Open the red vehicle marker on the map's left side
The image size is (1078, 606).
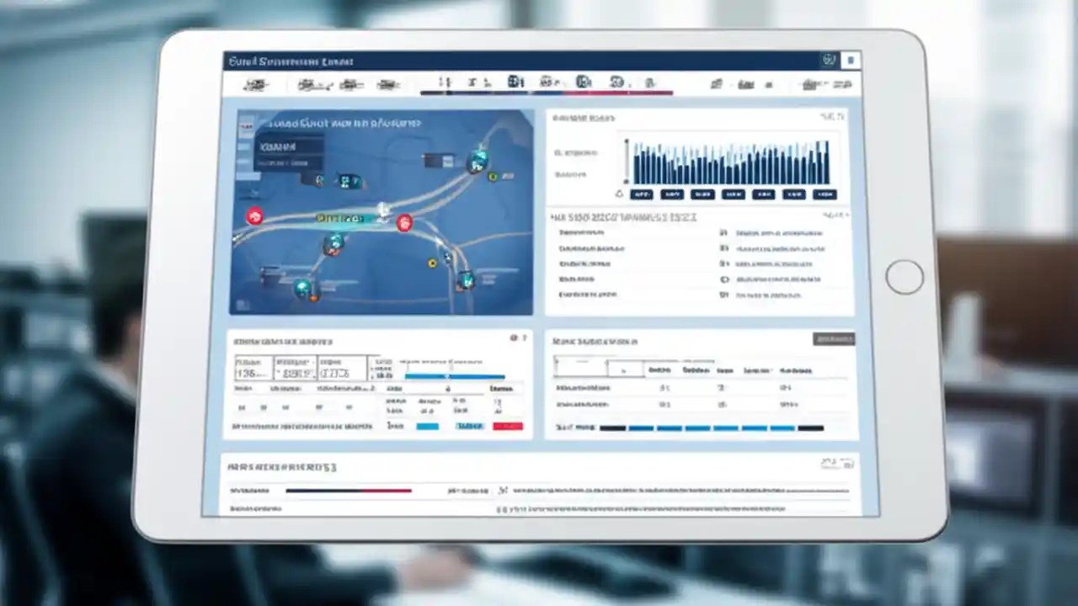coord(255,217)
